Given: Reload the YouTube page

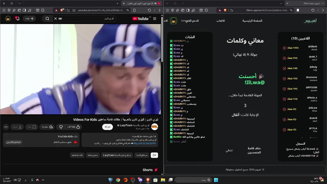Looking at the screenshot, I should [149, 10].
